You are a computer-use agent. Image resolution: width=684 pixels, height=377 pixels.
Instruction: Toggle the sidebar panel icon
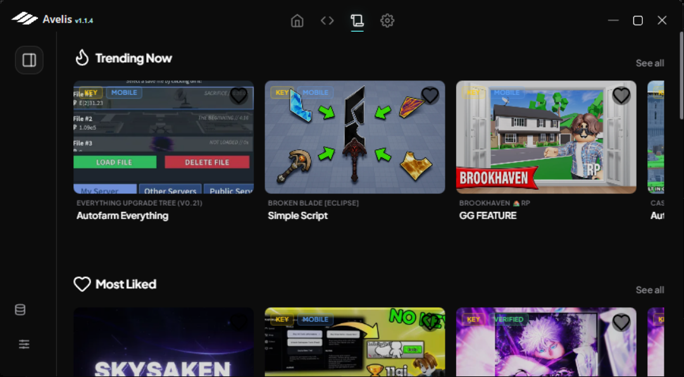pyautogui.click(x=29, y=59)
